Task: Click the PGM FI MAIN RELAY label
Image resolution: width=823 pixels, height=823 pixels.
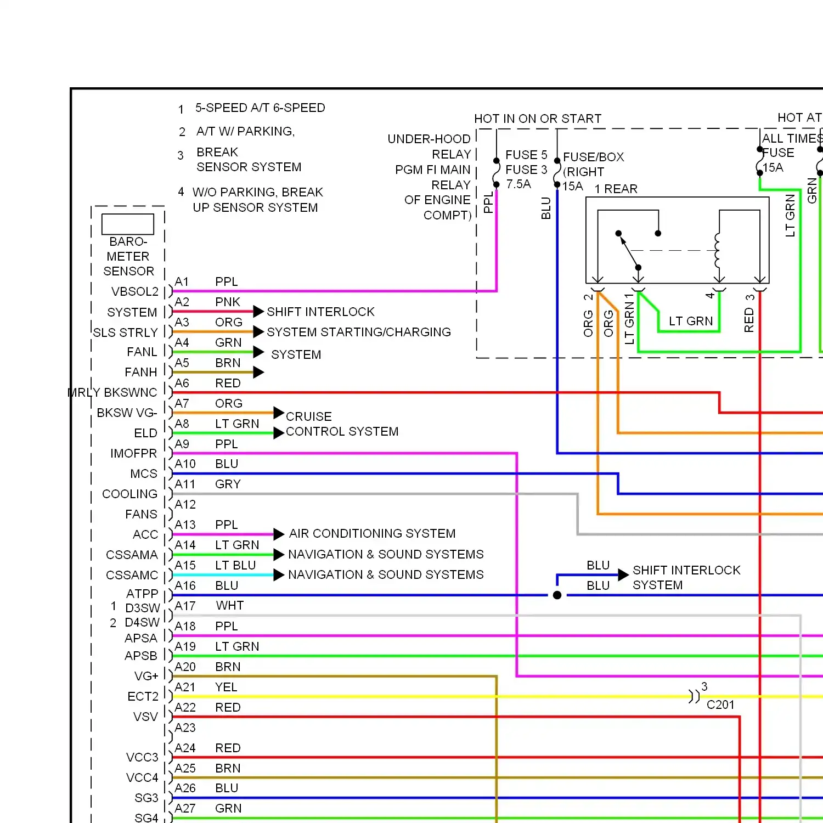Action: (x=433, y=177)
